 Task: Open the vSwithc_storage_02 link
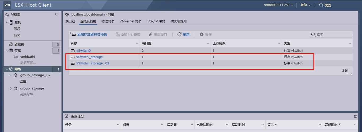click(x=92, y=63)
